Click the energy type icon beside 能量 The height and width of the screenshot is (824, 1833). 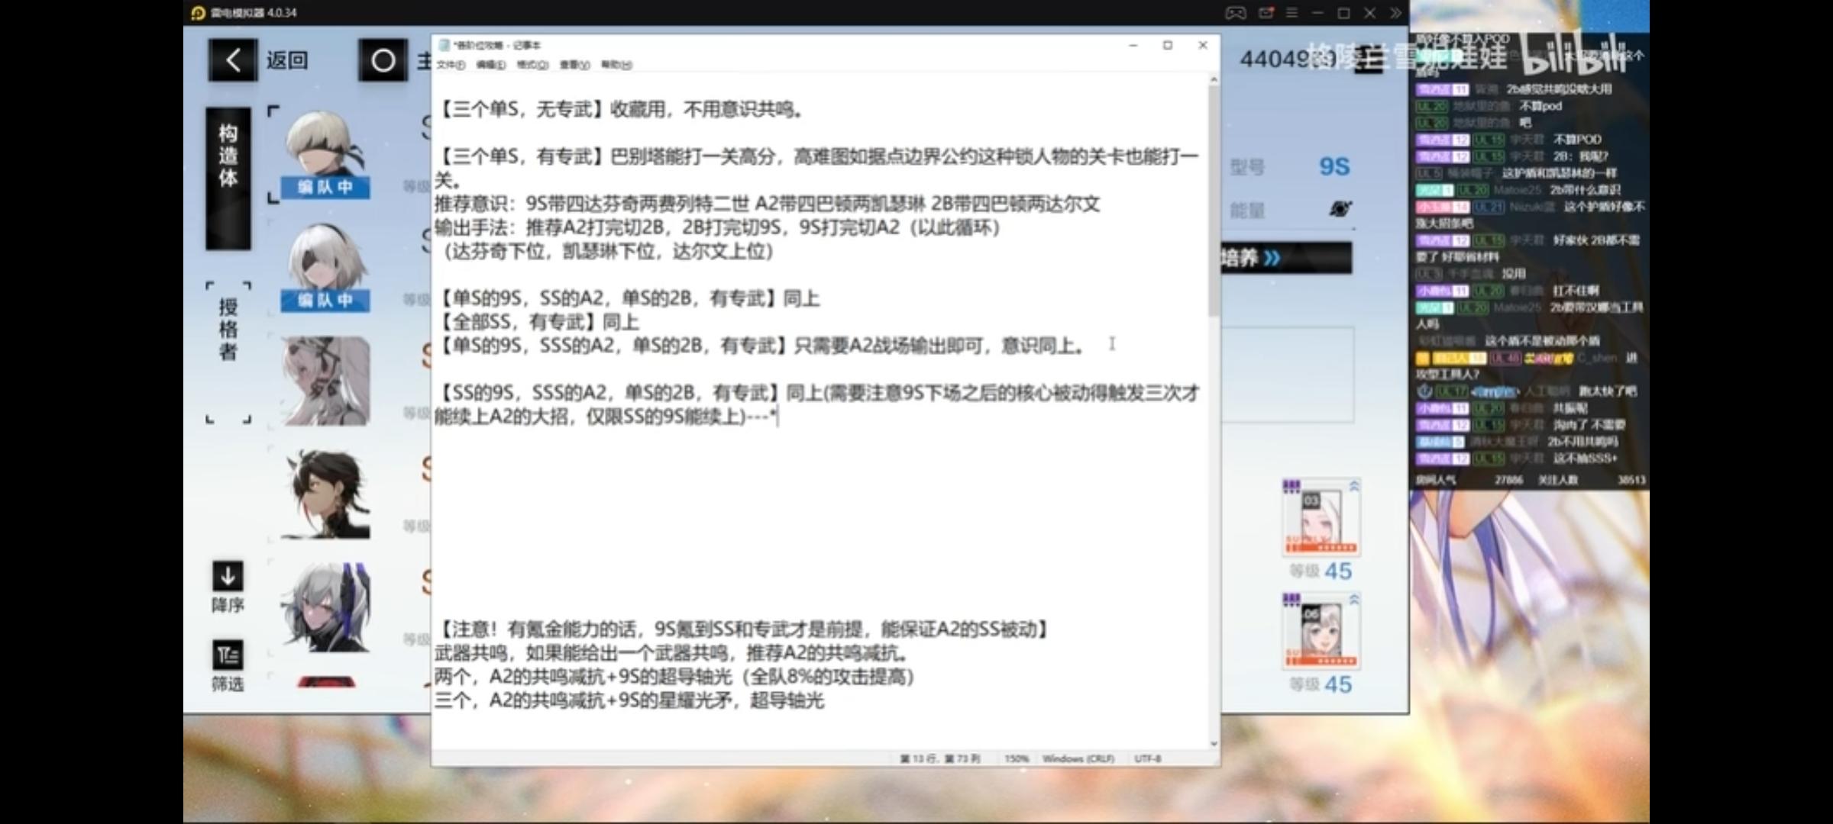1340,208
